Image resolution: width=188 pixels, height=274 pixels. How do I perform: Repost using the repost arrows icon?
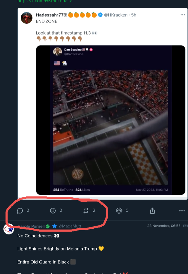pyautogui.click(x=86, y=211)
